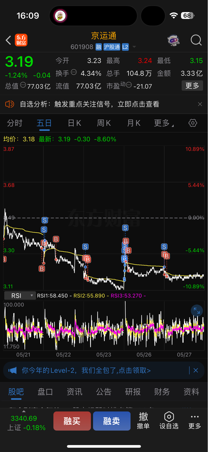Switch to 资讯 tab
The height and width of the screenshot is (452, 208).
click(74, 392)
